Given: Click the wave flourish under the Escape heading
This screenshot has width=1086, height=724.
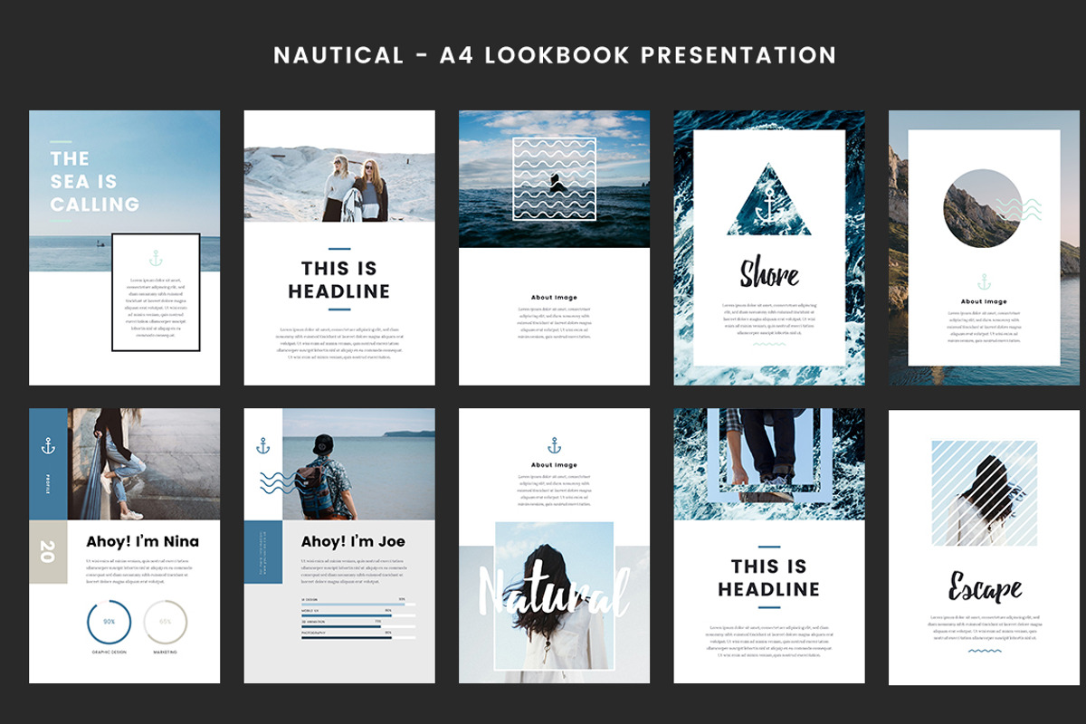Looking at the screenshot, I should tap(983, 652).
